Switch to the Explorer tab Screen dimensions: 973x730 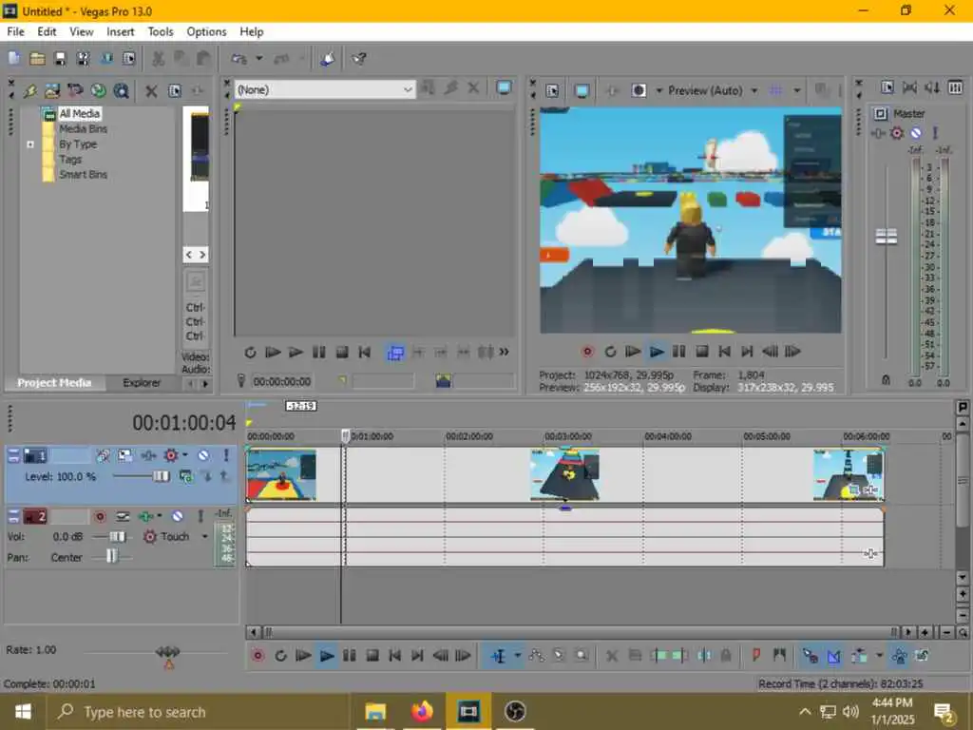(142, 382)
